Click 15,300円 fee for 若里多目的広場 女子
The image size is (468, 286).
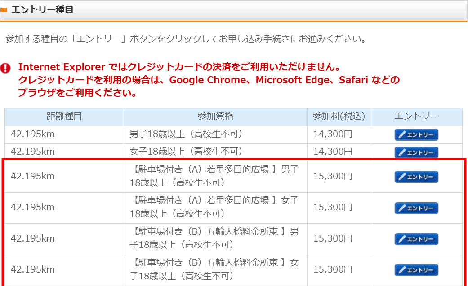tap(333, 207)
